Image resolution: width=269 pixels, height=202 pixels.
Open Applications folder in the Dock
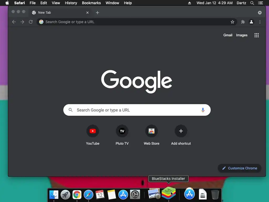pos(189,194)
